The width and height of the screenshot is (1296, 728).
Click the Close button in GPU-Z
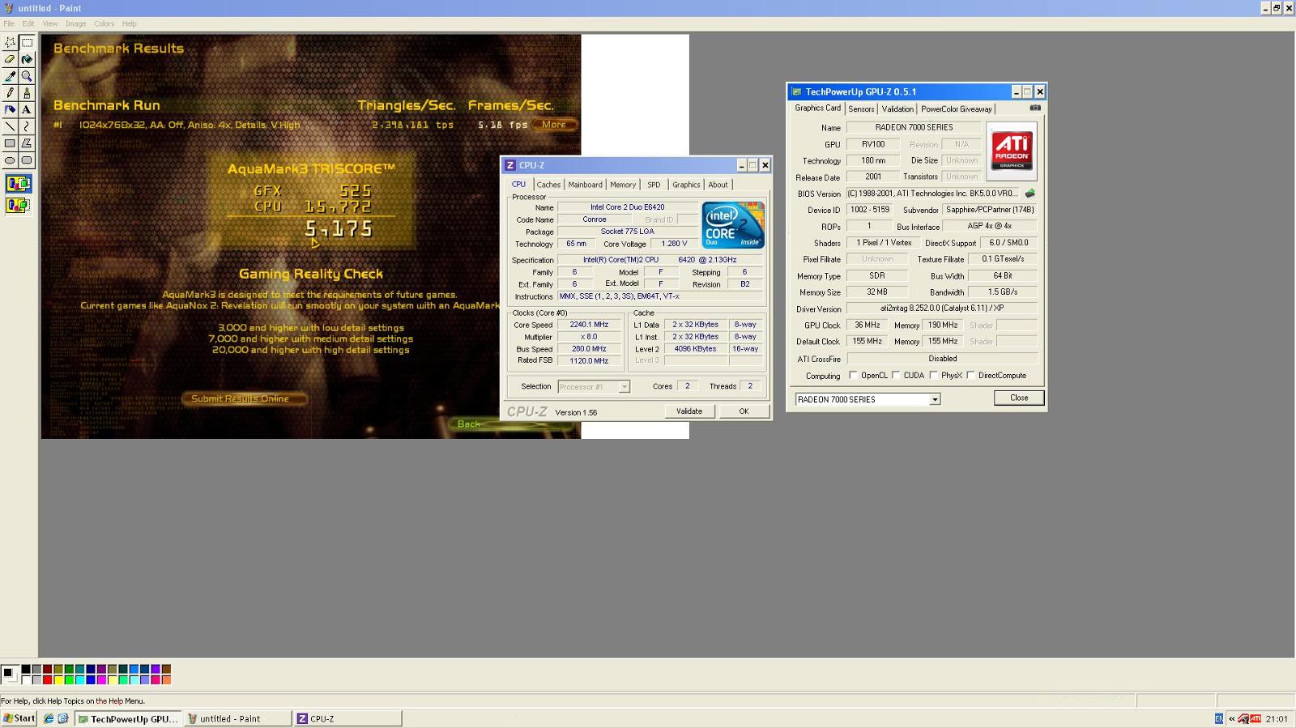click(x=1019, y=398)
